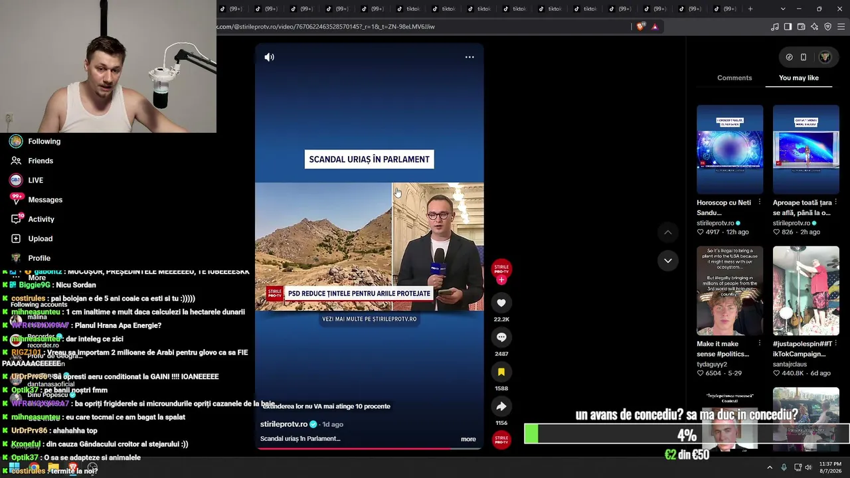Expand the video caption with more
The height and width of the screenshot is (478, 850).
468,439
